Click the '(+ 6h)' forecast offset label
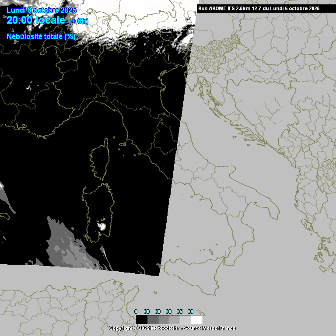Screen dimensions: 336x336 (79, 21)
